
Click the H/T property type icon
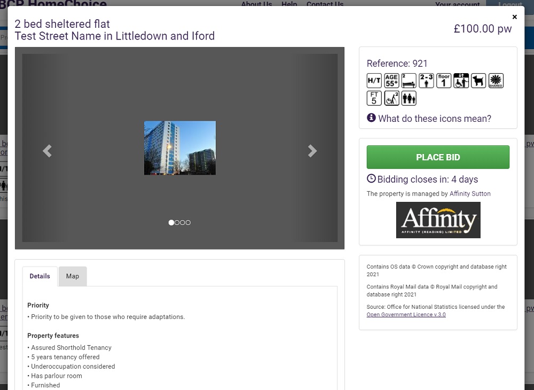[374, 80]
